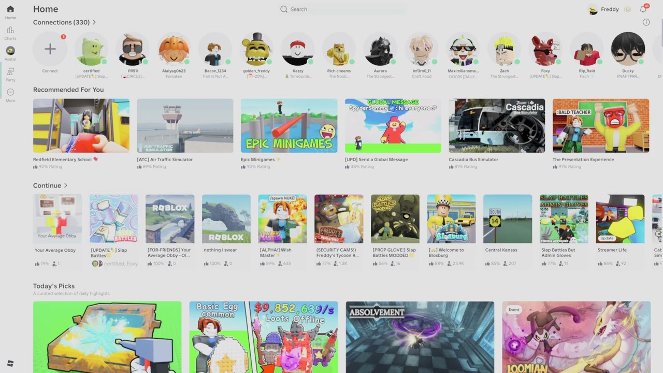663x373 pixels.
Task: Open the green crate game in Today's Picks
Action: (107, 337)
